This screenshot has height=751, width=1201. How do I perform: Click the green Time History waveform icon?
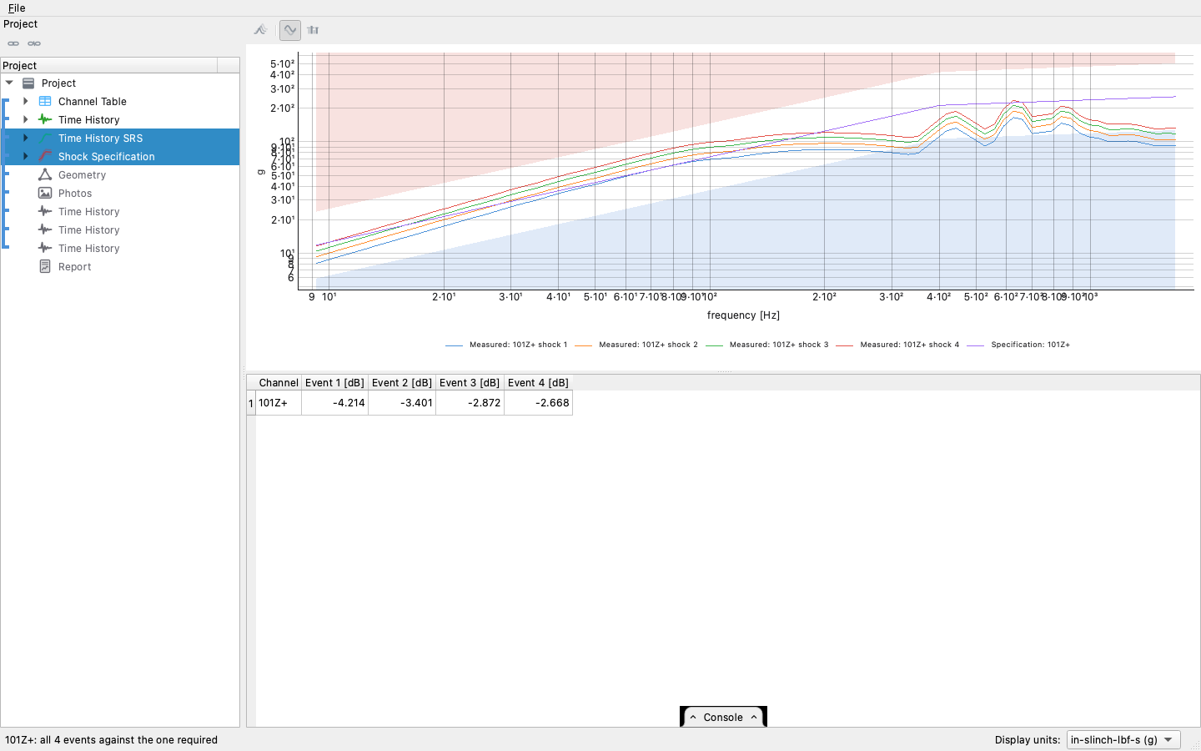tap(45, 119)
